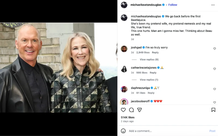The width and height of the screenshot is (218, 136).
Task: View the 514K likes list
Action: (x=128, y=117)
